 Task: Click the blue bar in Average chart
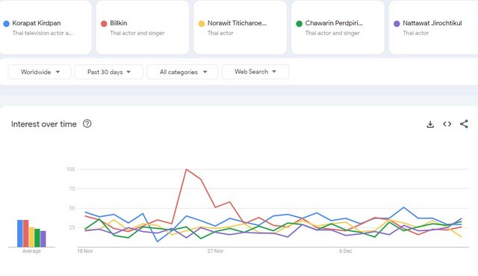point(20,233)
